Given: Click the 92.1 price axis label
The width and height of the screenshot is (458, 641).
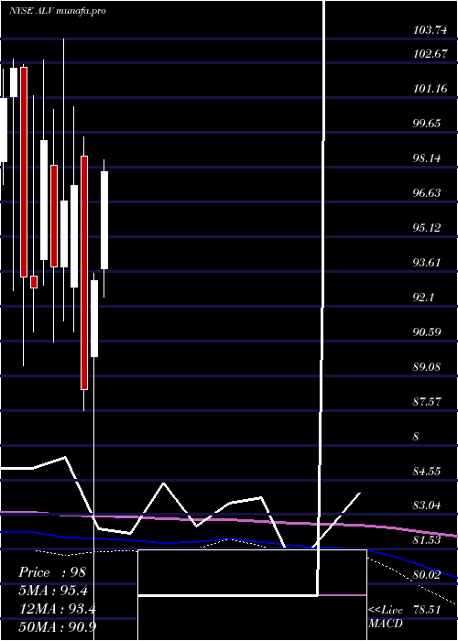Looking at the screenshot, I should [x=423, y=297].
